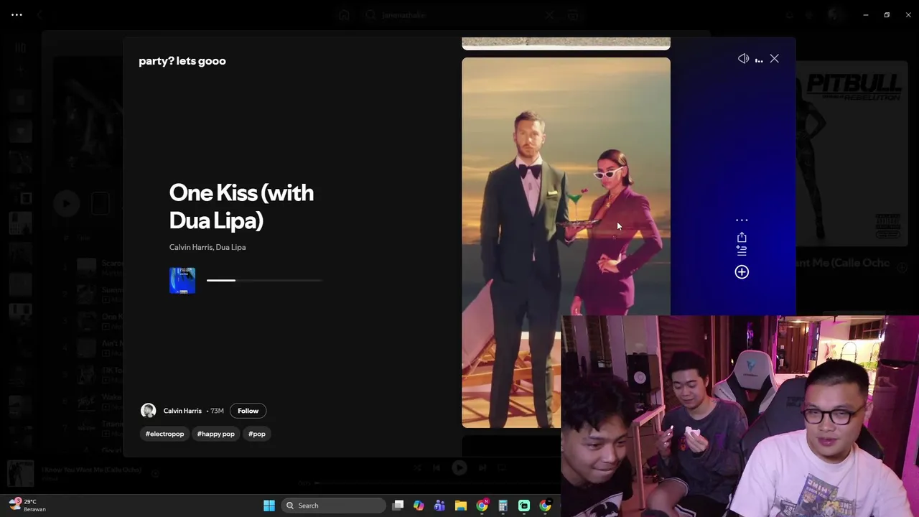
Task: Open the three-dot more options menu
Action: [x=742, y=220]
